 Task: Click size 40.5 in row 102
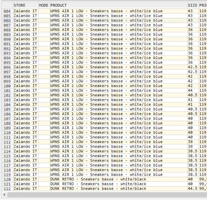click(193, 95)
